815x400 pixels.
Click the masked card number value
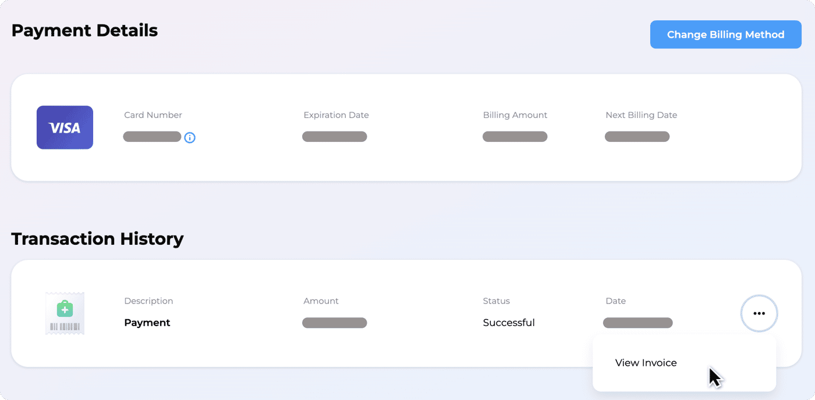(x=152, y=137)
